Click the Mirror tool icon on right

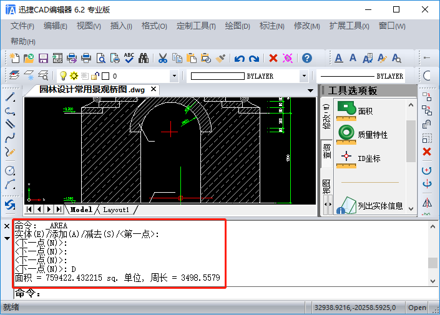[427, 203]
